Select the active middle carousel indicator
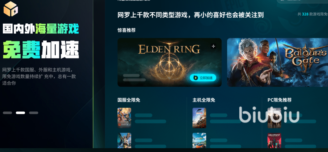Screen dimensions: 328x152 [20, 113]
